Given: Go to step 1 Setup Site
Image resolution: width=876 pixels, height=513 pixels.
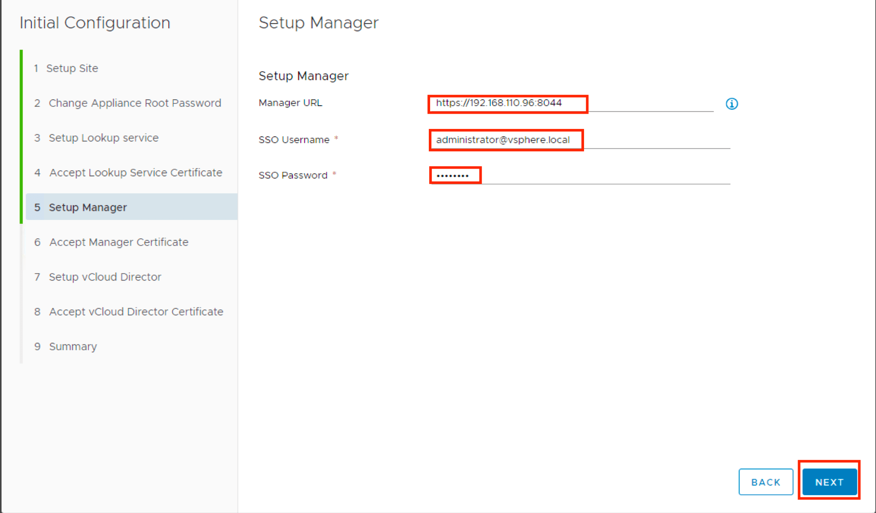Looking at the screenshot, I should tap(72, 68).
